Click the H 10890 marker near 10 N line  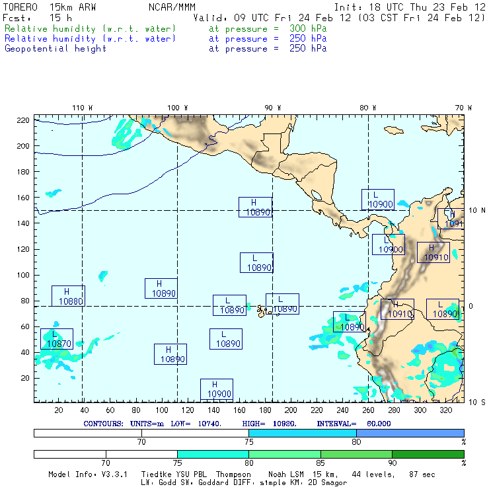pyautogui.click(x=256, y=207)
